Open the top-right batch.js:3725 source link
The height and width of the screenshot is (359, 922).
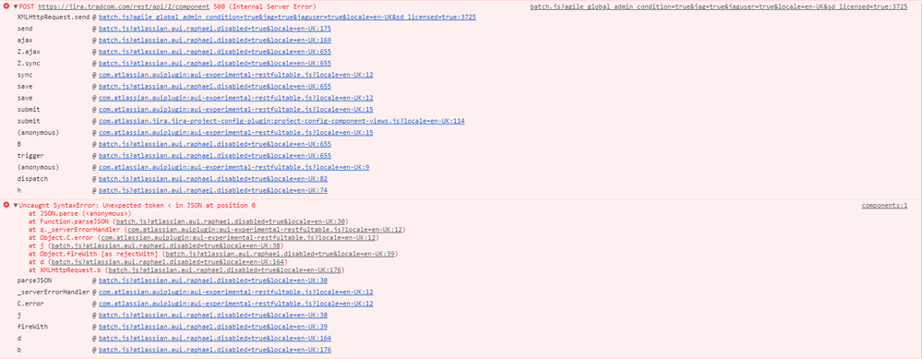[719, 6]
